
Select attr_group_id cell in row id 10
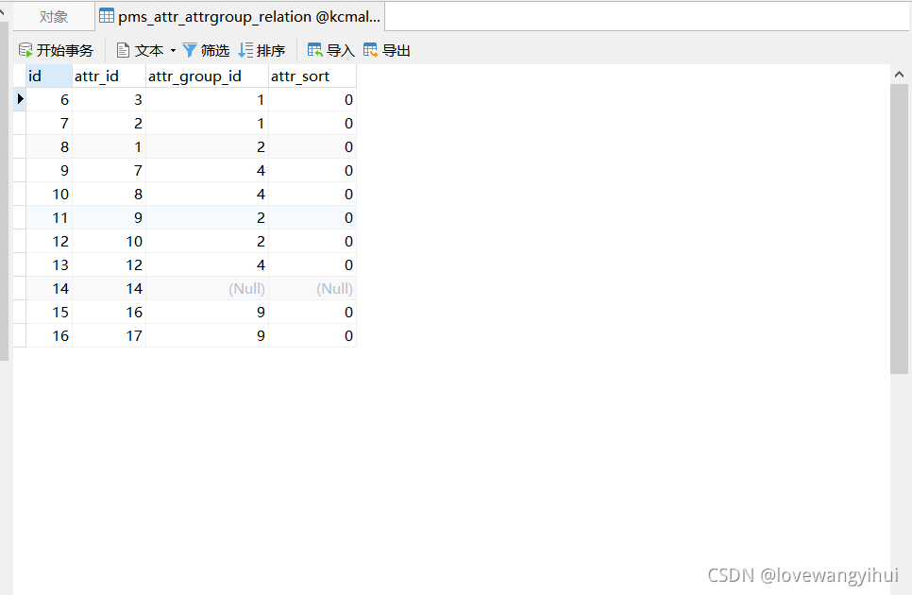pos(207,195)
